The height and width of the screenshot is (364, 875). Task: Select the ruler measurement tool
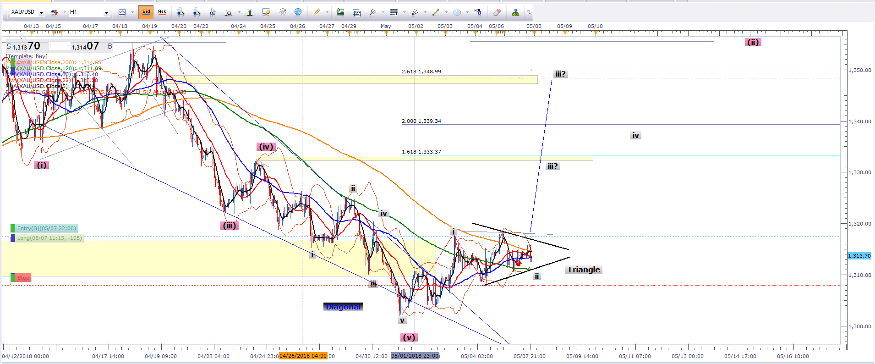point(316,12)
